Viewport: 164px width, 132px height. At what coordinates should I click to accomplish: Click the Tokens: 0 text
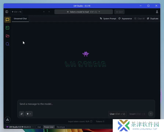coord(100,121)
